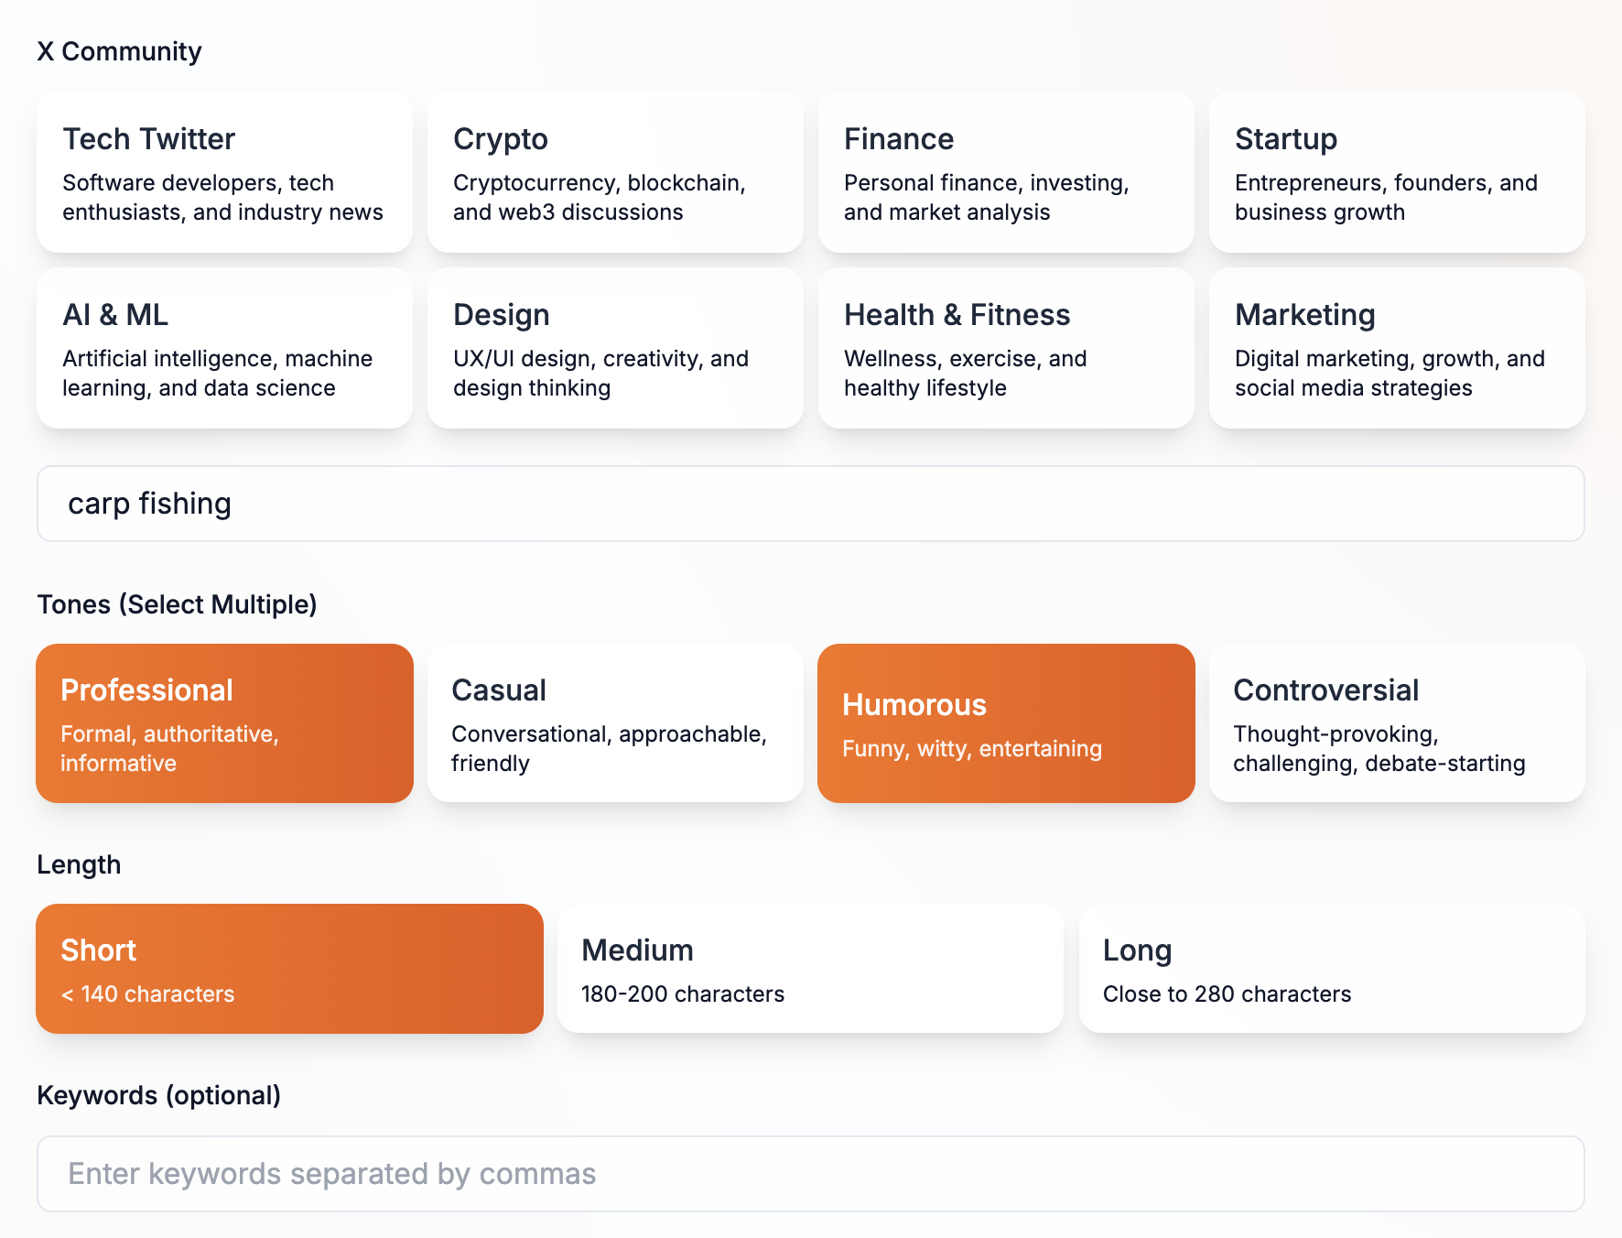Switch length to Medium 180-200 characters
The width and height of the screenshot is (1622, 1238).
[x=810, y=969]
